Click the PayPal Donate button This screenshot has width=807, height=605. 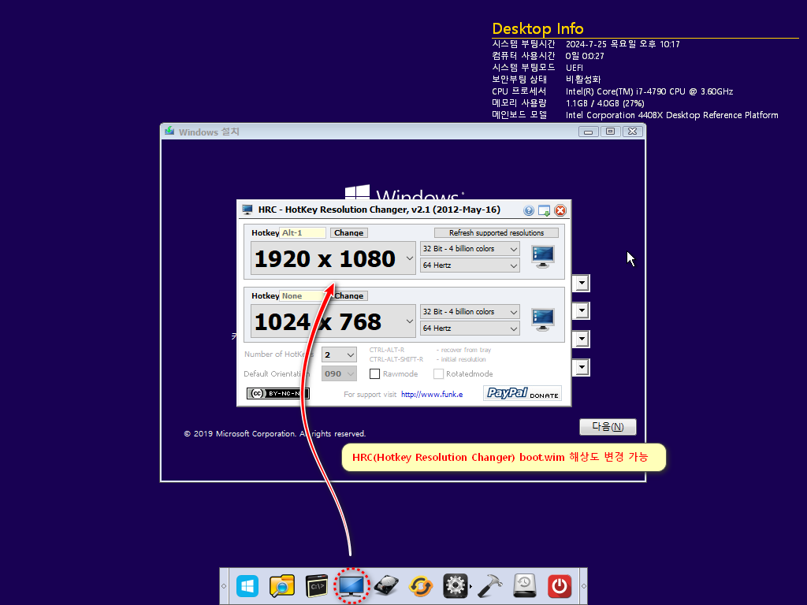(523, 394)
